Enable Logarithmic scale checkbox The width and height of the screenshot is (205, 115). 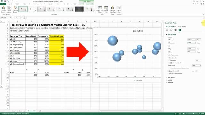168,71
